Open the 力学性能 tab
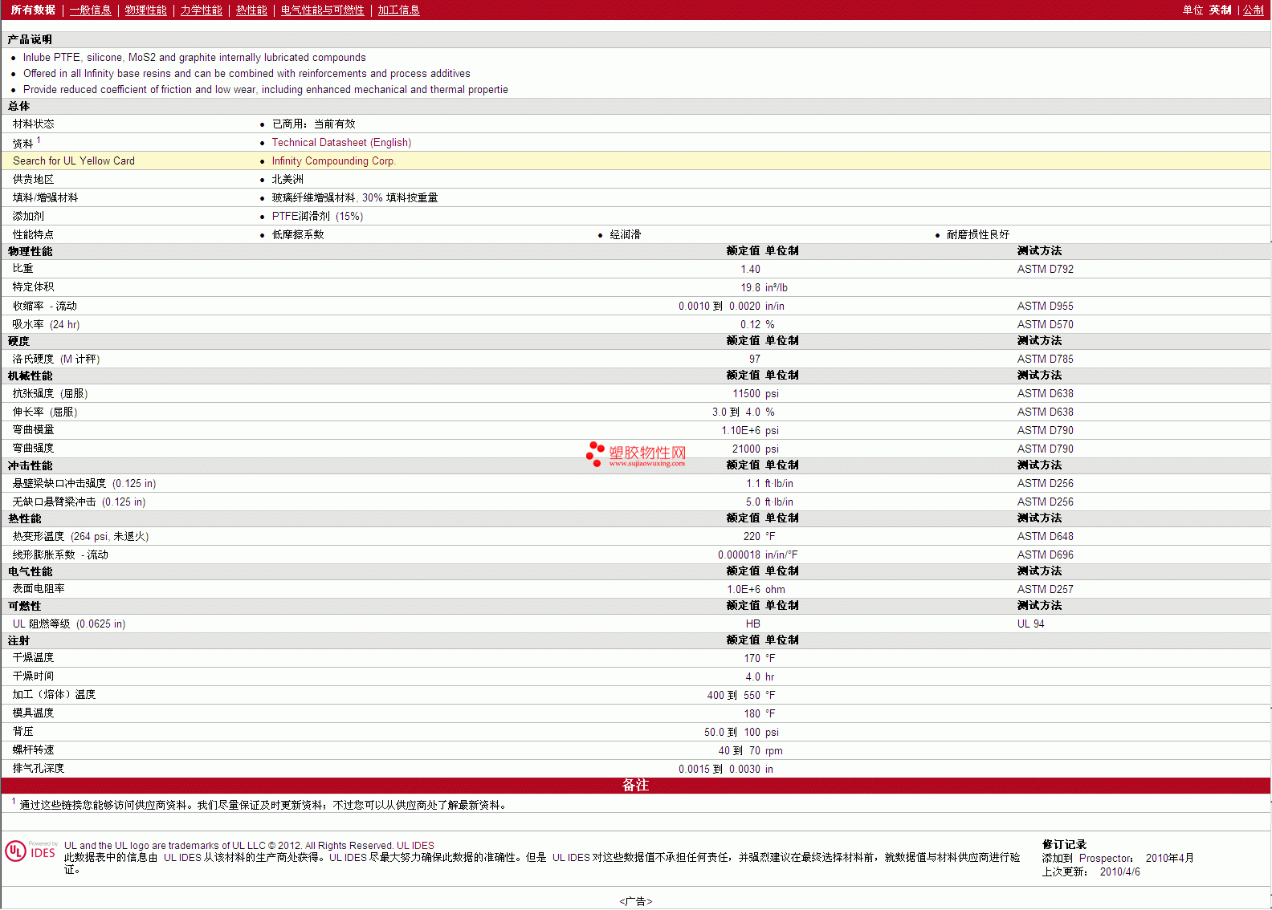This screenshot has width=1272, height=910. 202,10
